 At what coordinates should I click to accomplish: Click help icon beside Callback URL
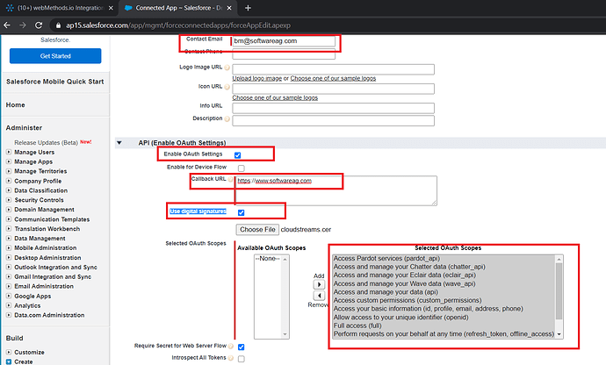pos(231,179)
